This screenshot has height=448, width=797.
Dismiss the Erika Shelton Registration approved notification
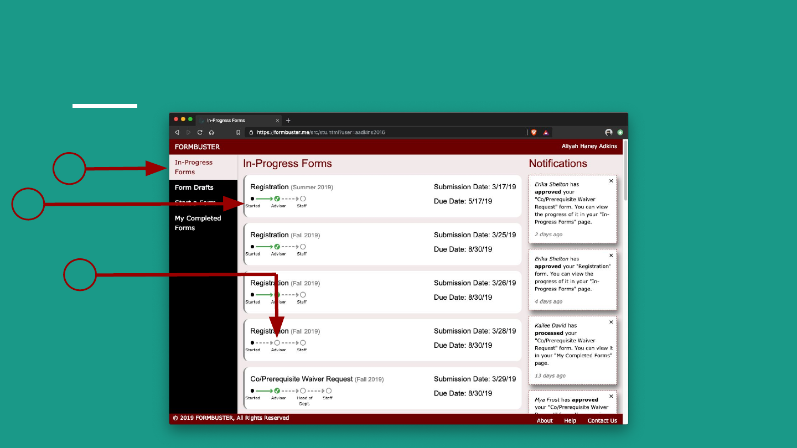tap(611, 256)
